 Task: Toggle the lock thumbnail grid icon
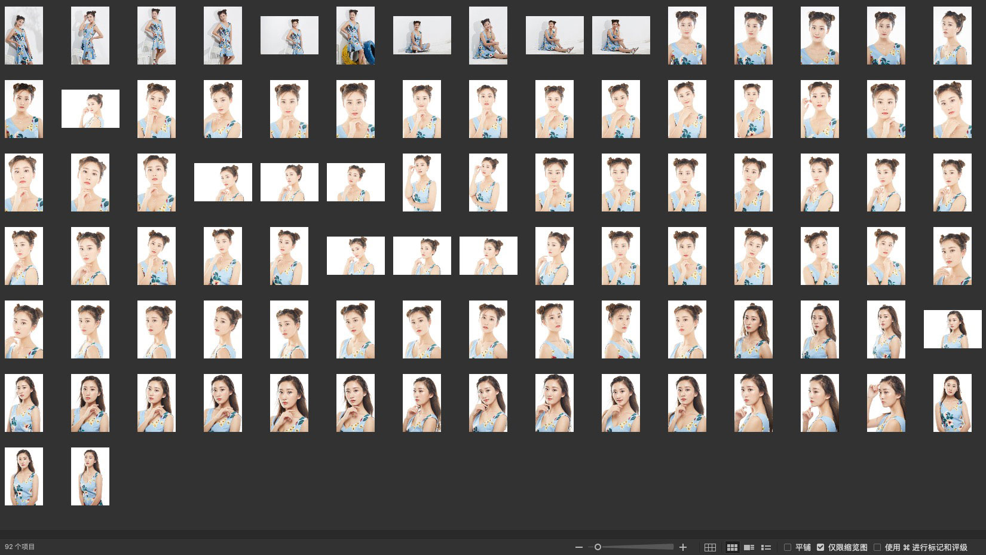[x=710, y=547]
